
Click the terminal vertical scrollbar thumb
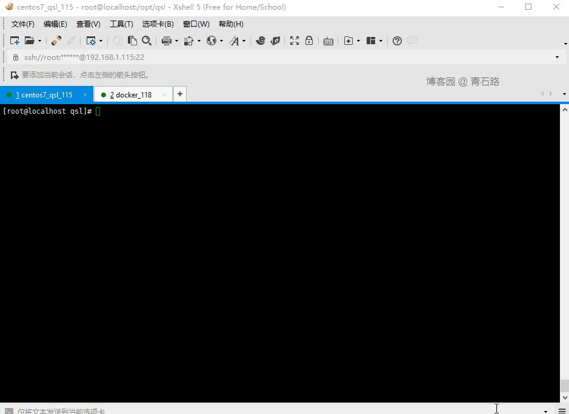tap(565, 386)
